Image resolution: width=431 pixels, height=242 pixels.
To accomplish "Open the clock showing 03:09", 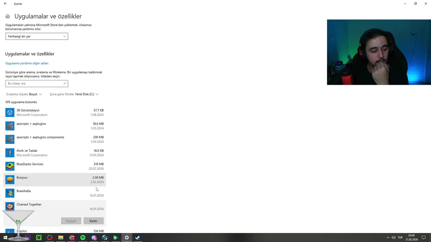I will [411, 238].
